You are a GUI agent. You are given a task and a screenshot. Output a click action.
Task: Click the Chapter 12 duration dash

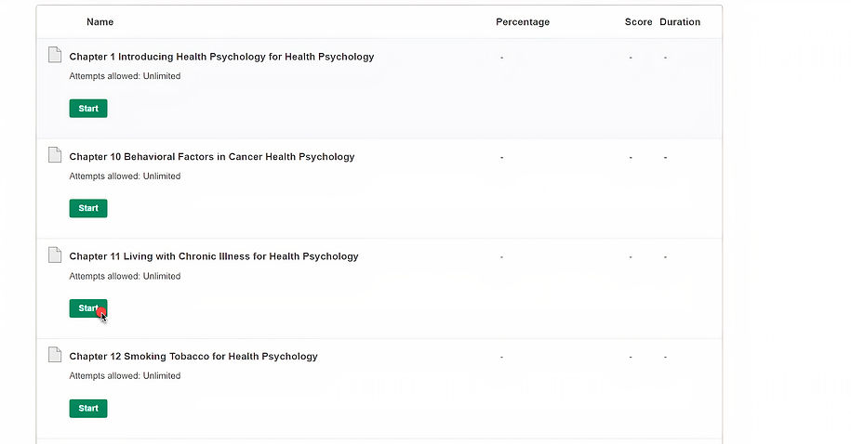point(665,357)
